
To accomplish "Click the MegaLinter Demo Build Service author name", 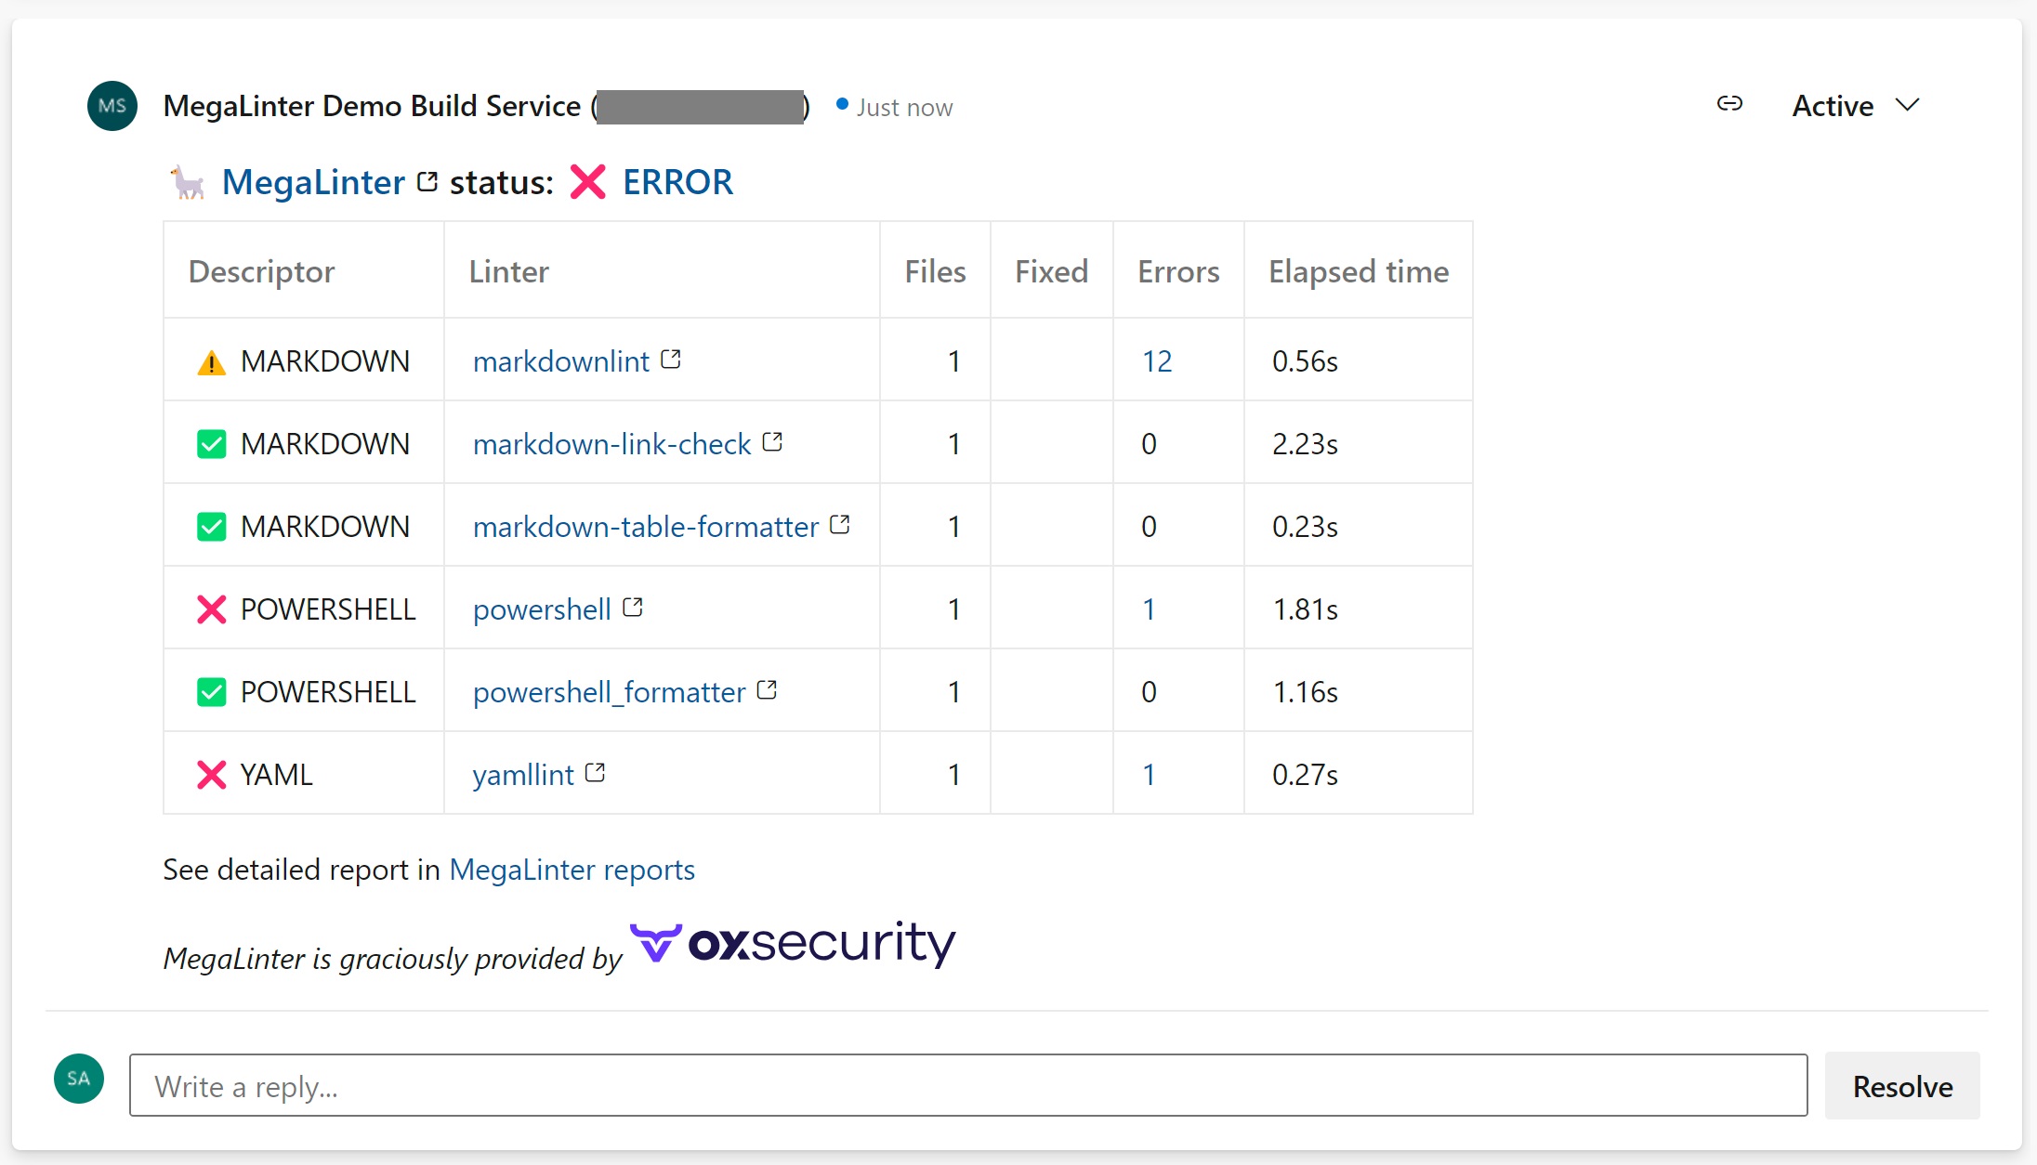I will click(372, 106).
